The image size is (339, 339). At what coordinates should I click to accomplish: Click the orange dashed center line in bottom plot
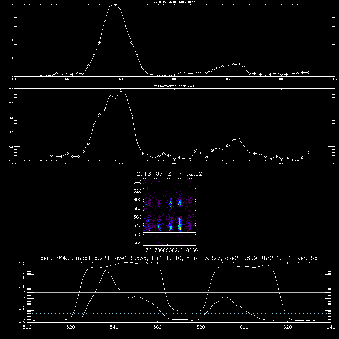coord(166,292)
